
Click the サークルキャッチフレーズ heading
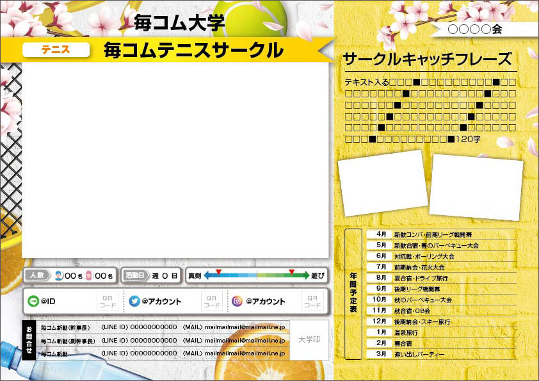427,59
